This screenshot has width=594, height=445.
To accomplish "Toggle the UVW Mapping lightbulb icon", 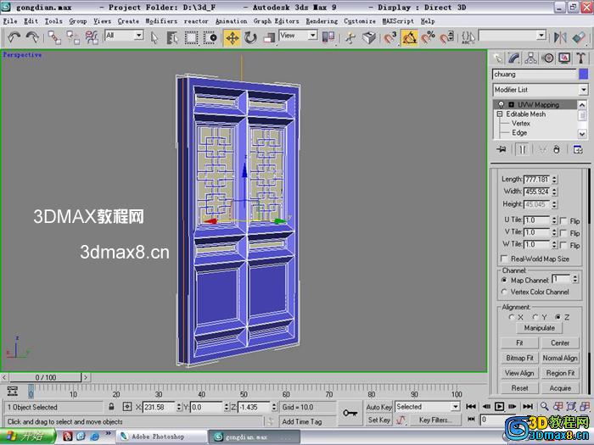I will 502,104.
